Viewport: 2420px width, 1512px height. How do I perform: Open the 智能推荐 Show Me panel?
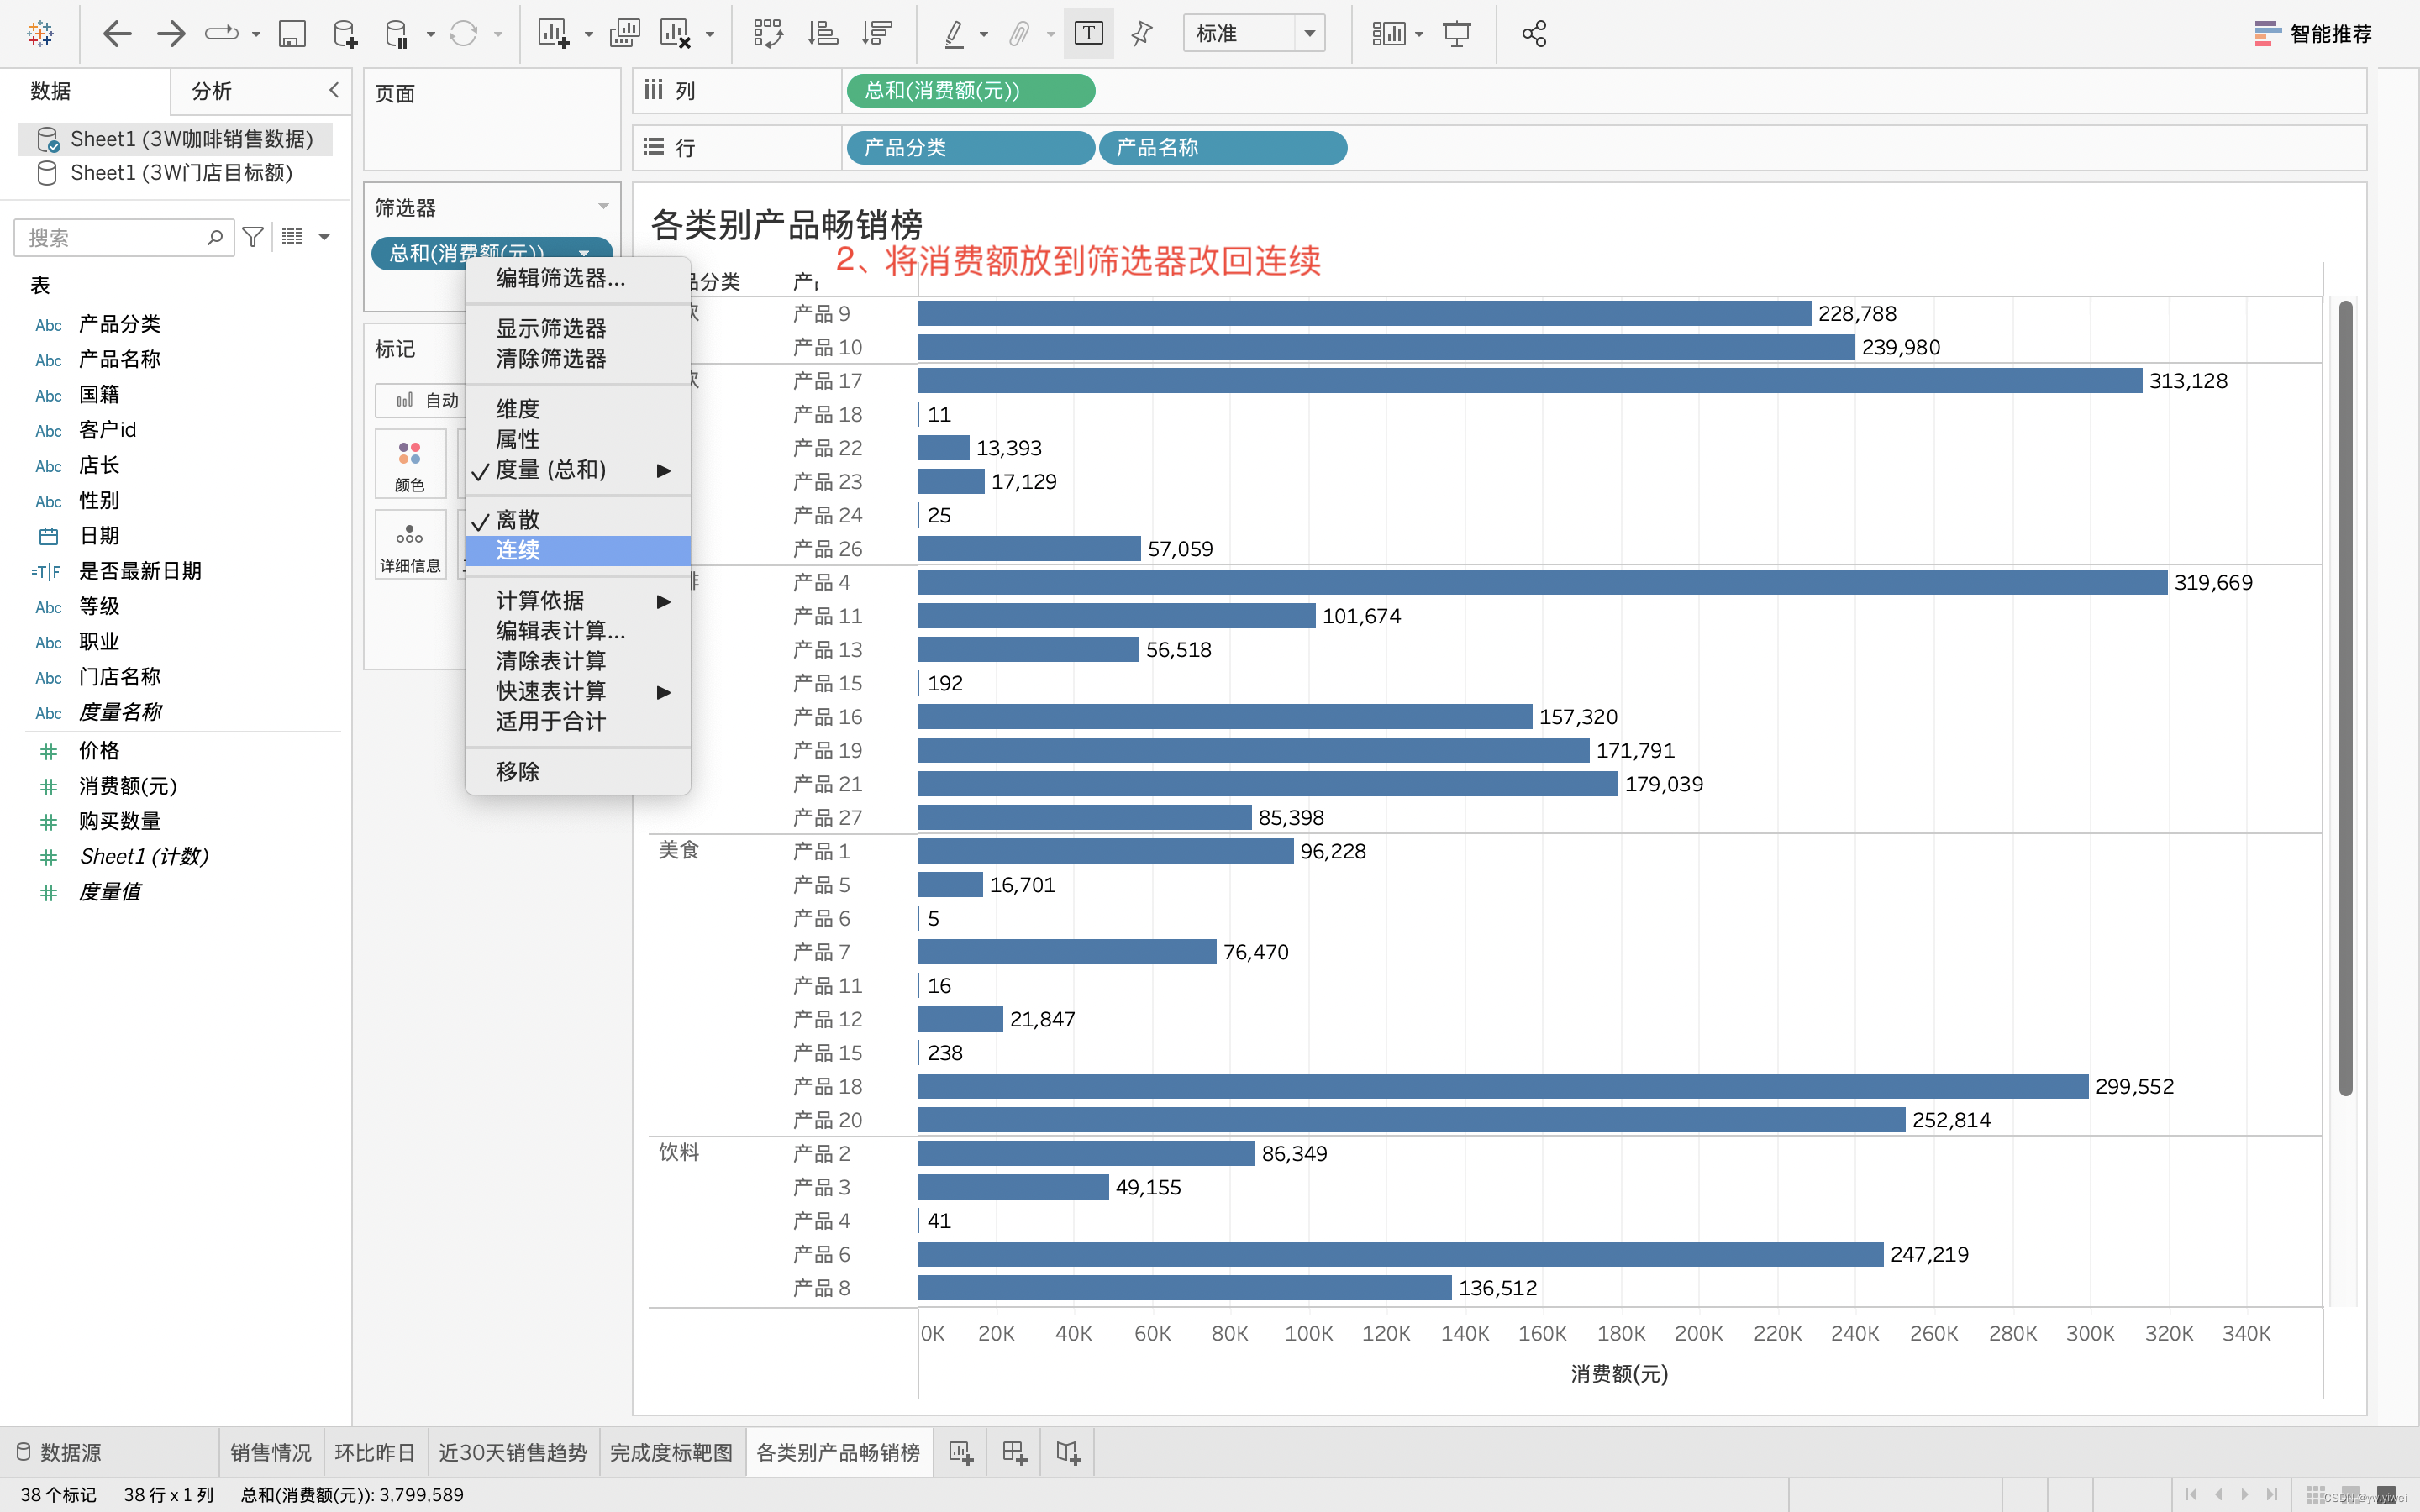point(2313,34)
